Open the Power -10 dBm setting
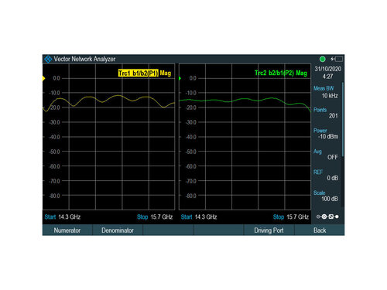Viewport: 387px width, 290px height. [326, 134]
